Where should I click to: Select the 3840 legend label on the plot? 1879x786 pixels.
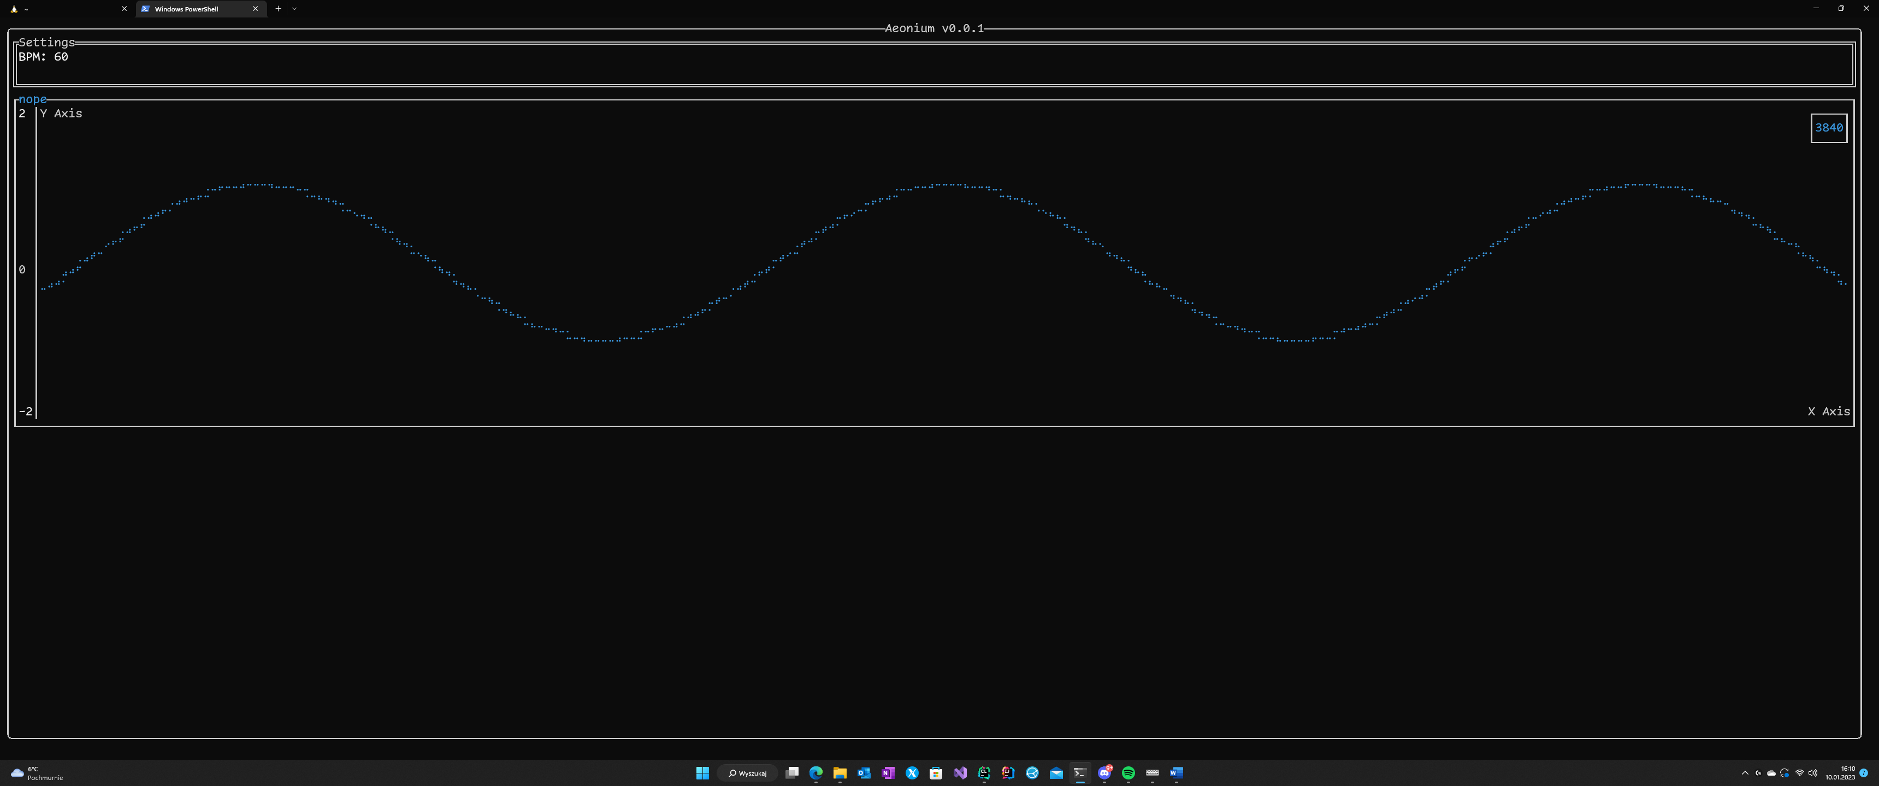pos(1829,128)
